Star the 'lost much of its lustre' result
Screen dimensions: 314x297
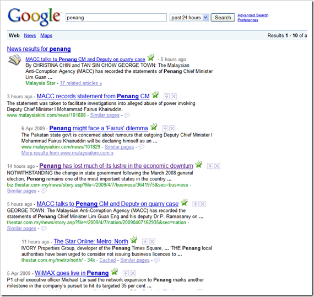pos(199,165)
